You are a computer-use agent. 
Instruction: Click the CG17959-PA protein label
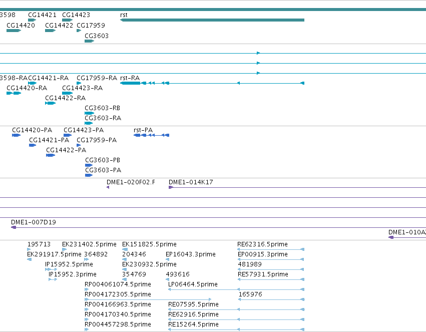click(97, 140)
